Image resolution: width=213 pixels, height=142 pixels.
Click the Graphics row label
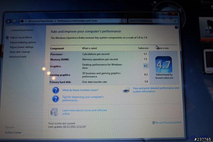56,67
